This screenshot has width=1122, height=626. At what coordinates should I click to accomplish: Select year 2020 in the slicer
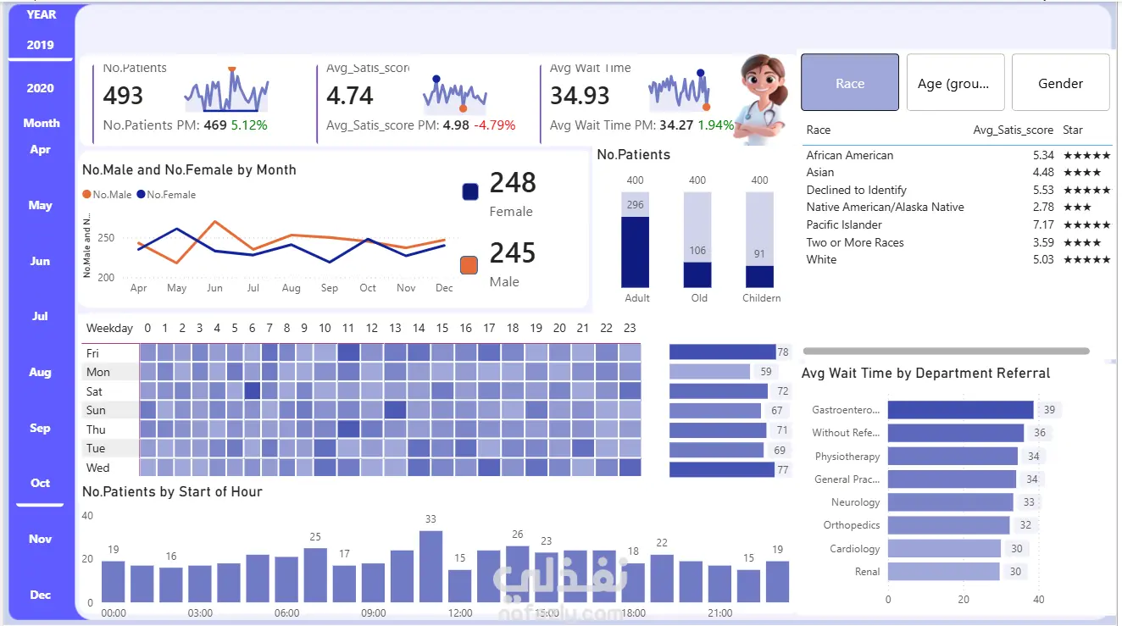tap(40, 88)
